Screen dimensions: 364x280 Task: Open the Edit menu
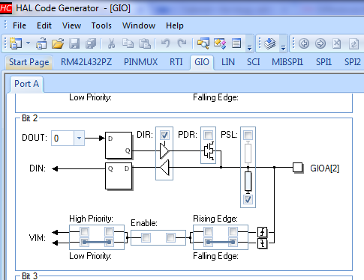point(44,25)
